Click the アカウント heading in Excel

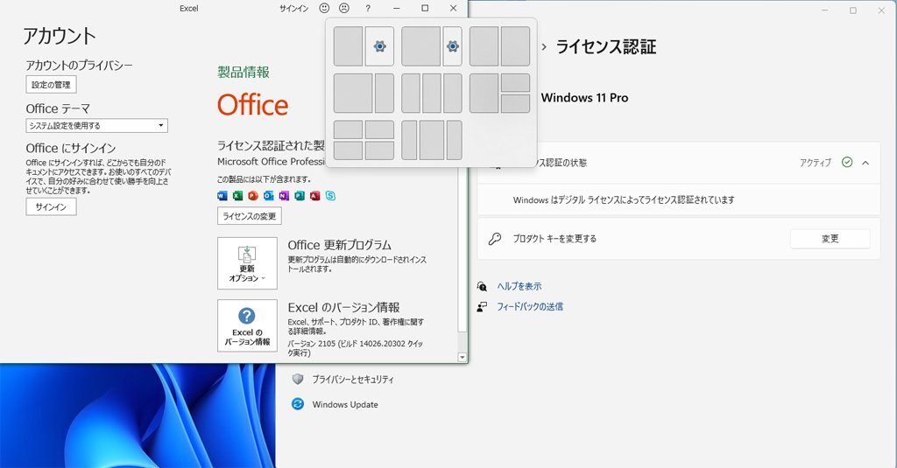[59, 36]
